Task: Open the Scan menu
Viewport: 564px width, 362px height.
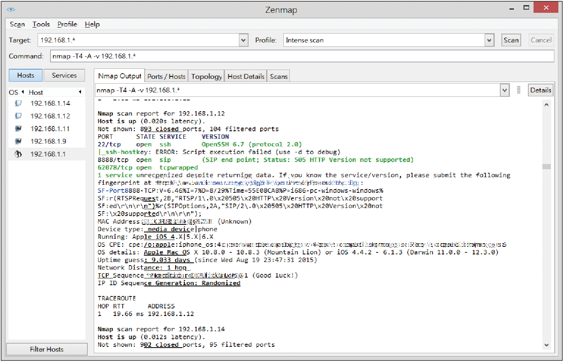Action: point(17,24)
